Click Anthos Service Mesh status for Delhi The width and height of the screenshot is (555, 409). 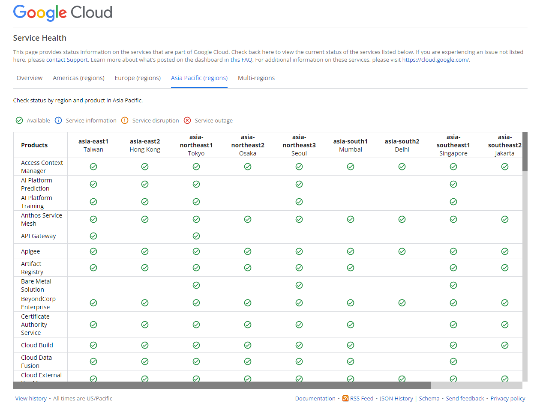pos(402,219)
